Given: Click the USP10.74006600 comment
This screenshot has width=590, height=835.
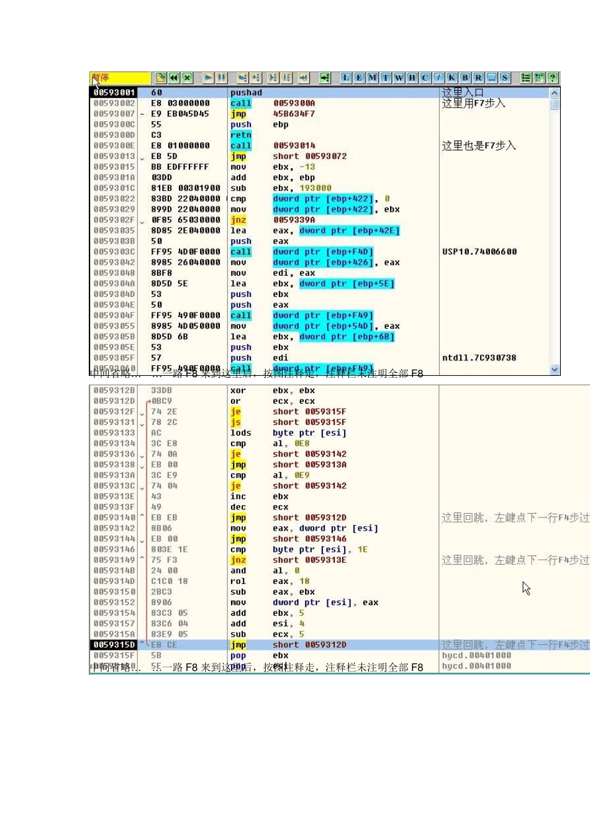Looking at the screenshot, I should [479, 252].
